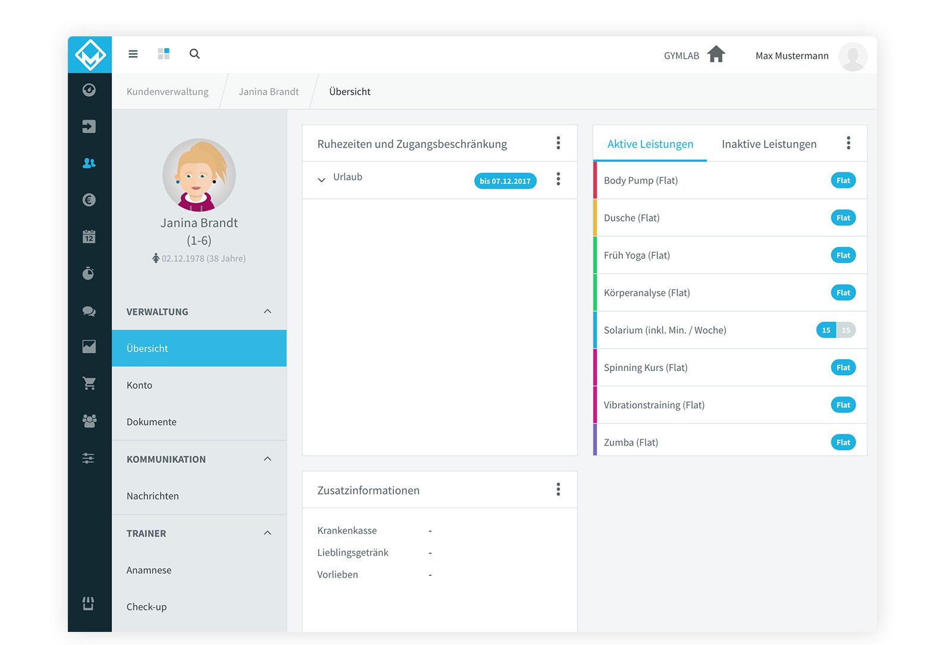Click the bis 07.12.2017 badge

click(505, 181)
